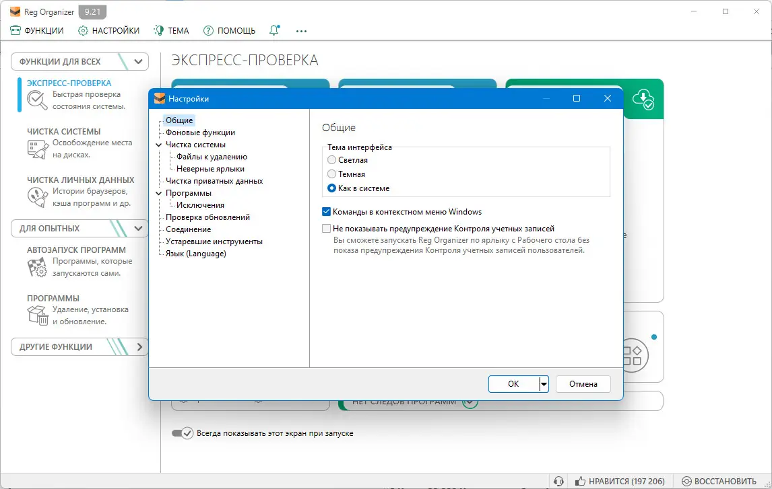Toggle always show this screen at startup
Viewport: 772px width, 489px height.
pyautogui.click(x=182, y=433)
